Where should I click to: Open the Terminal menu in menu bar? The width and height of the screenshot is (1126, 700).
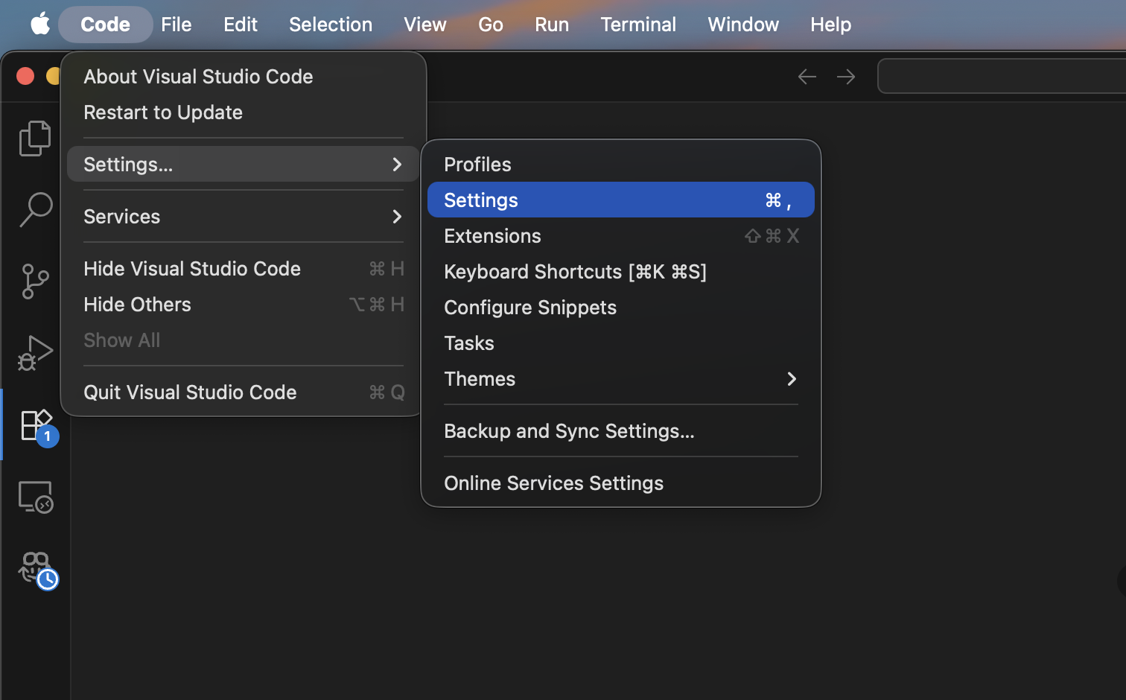pos(637,25)
